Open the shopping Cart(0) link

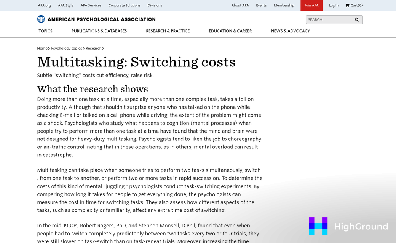(x=354, y=5)
